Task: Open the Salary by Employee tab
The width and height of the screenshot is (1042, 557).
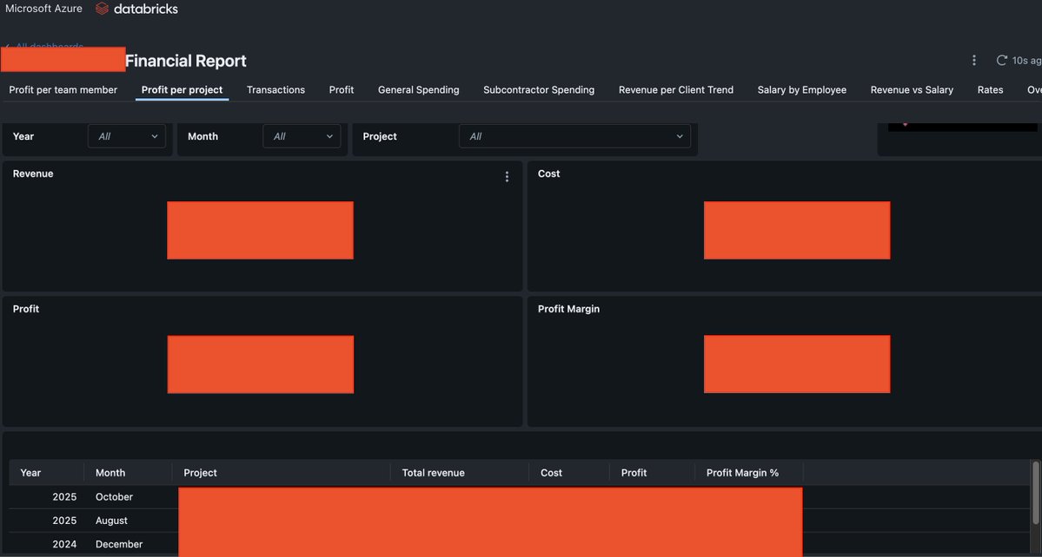Action: click(x=801, y=89)
